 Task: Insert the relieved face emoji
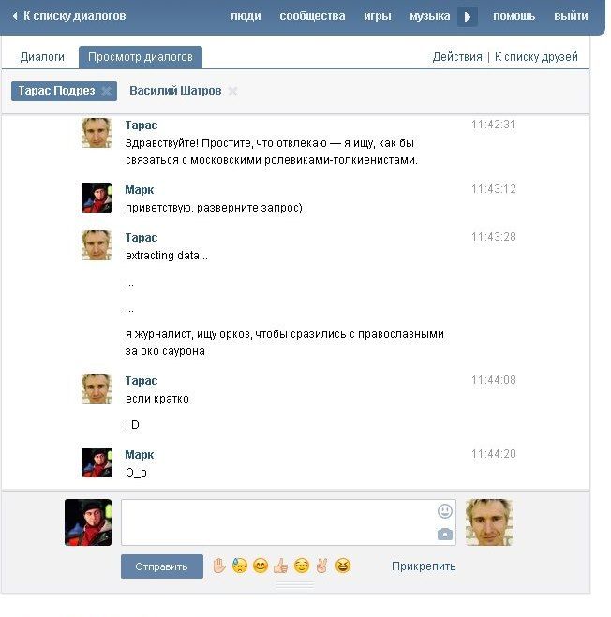[302, 566]
